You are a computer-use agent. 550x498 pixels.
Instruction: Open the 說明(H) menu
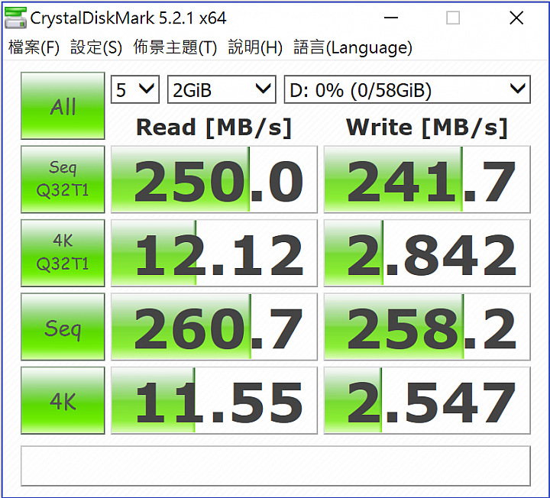click(x=255, y=47)
